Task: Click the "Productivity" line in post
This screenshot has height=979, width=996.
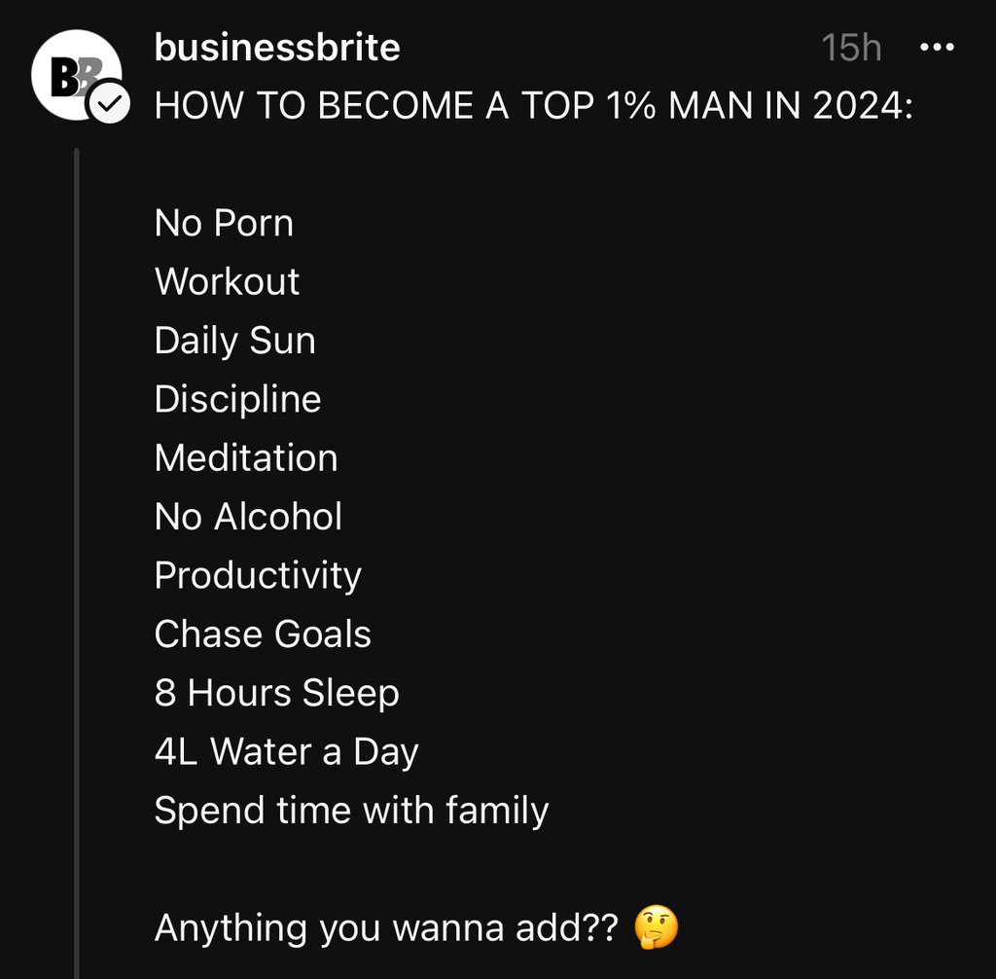Action: [x=258, y=575]
